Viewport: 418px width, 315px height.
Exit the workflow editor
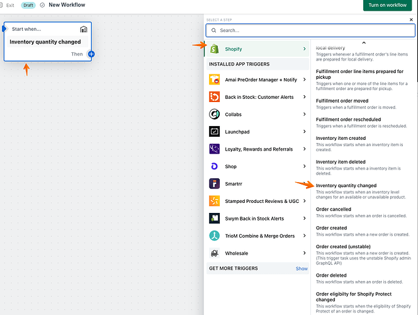point(10,5)
